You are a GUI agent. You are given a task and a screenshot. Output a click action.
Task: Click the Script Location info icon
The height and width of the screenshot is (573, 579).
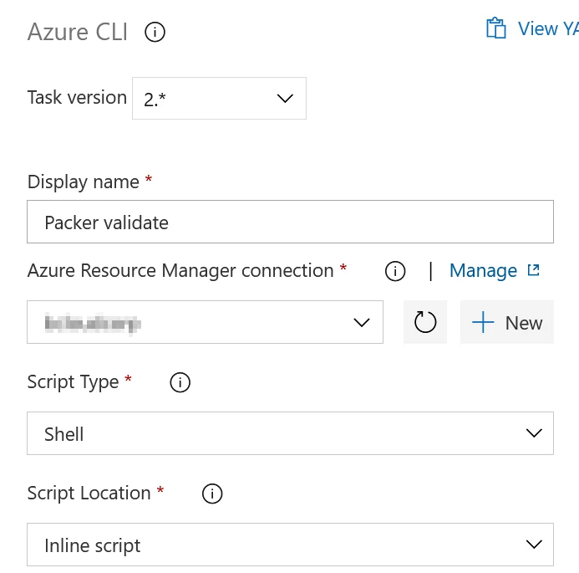[212, 494]
